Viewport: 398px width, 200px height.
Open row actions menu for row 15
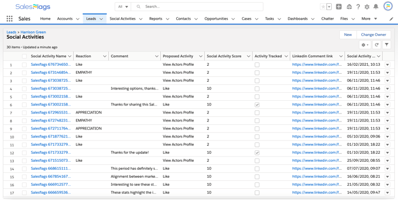click(x=387, y=177)
